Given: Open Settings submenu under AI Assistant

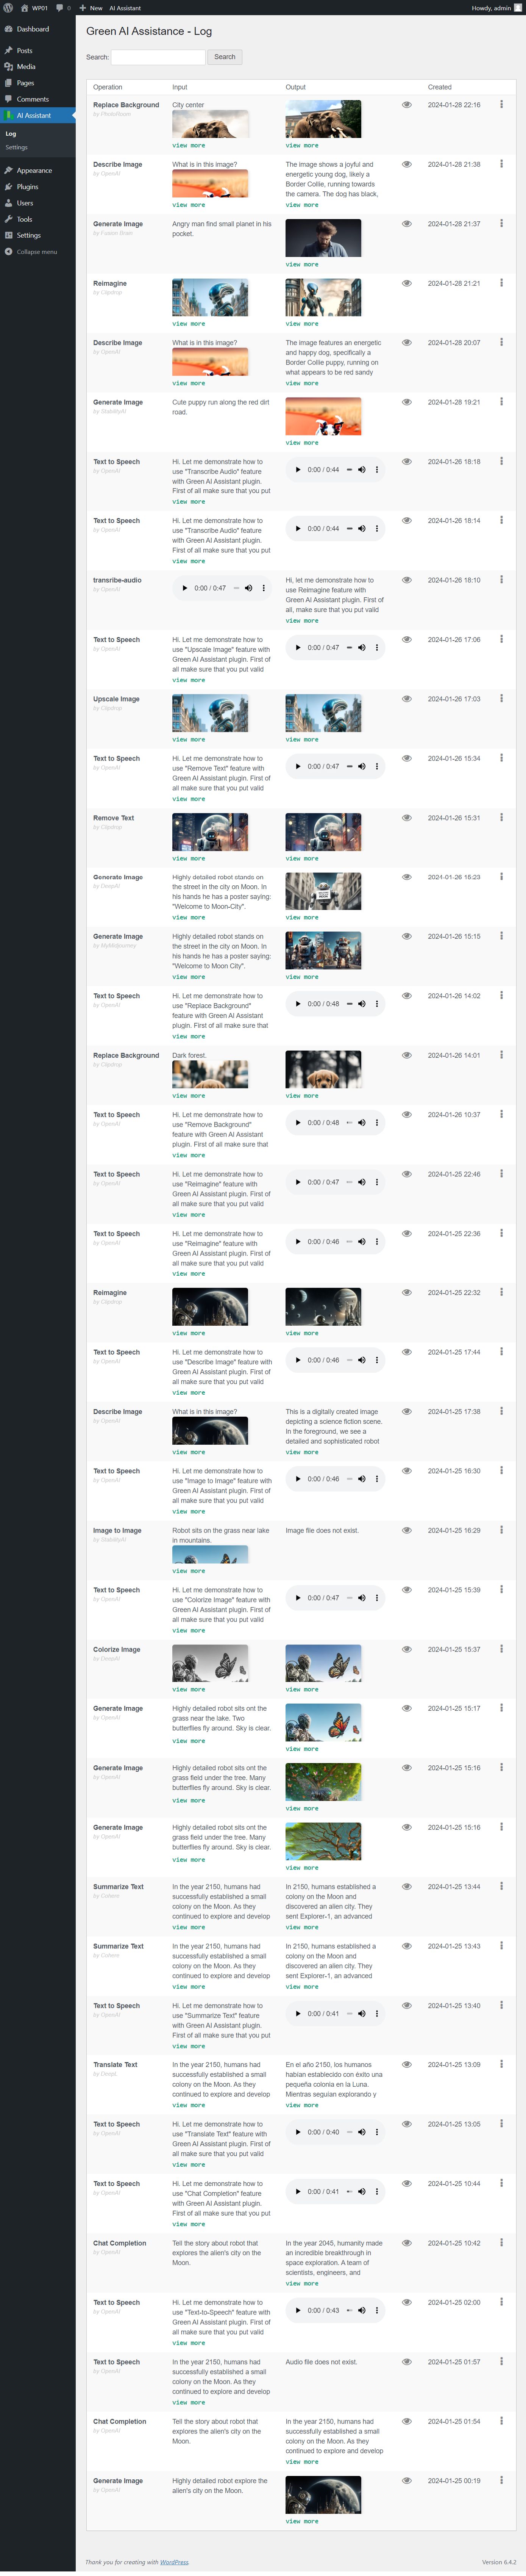Looking at the screenshot, I should coord(17,147).
